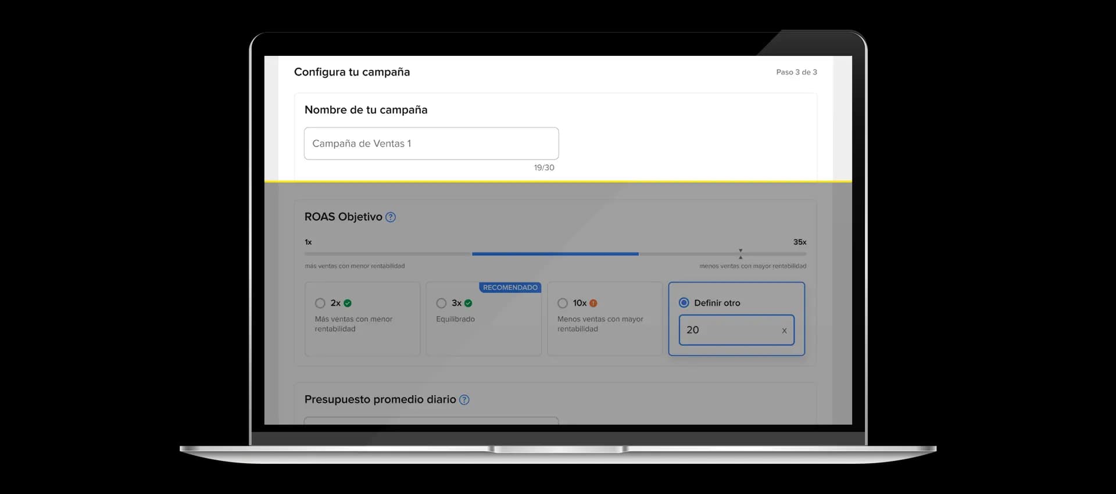Select the Definir otro radio option
Screen dimensions: 1116x494
(x=684, y=303)
